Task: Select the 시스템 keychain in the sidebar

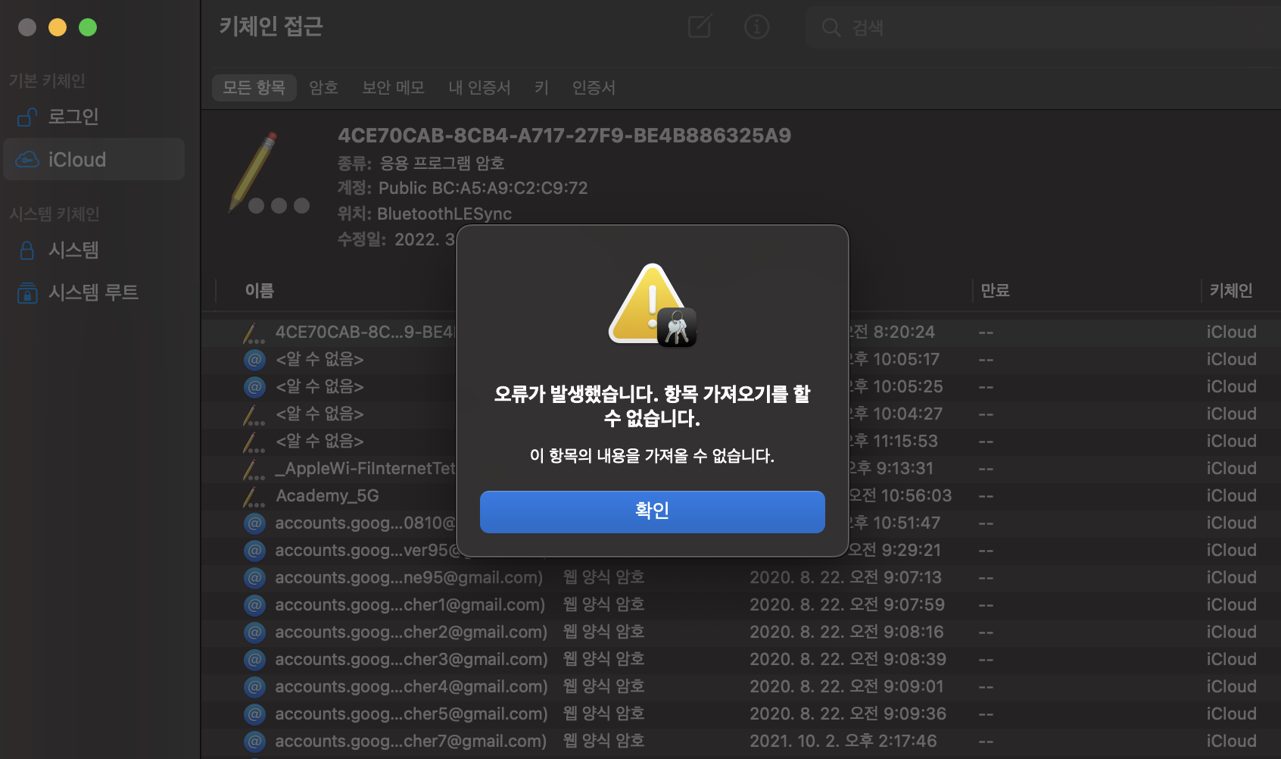Action: [94, 250]
